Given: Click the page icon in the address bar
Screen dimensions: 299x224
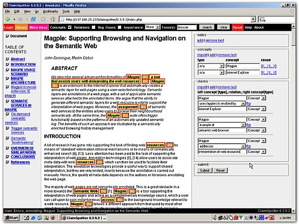Looking at the screenshot, I should click(x=62, y=19).
